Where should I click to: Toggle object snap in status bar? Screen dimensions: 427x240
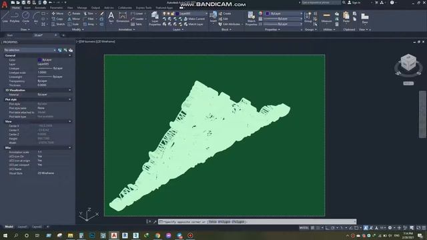pyautogui.click(x=356, y=228)
